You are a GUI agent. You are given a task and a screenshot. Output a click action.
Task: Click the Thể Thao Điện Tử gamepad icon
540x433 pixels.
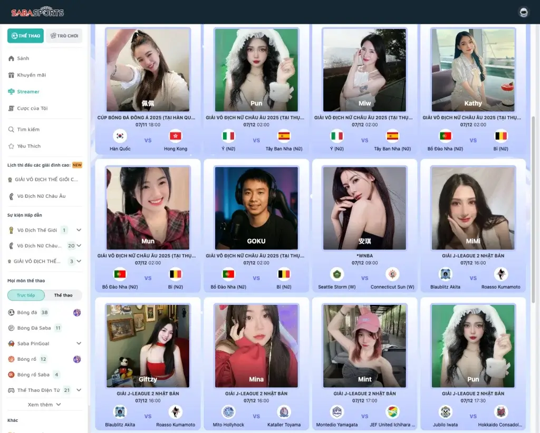(12, 390)
